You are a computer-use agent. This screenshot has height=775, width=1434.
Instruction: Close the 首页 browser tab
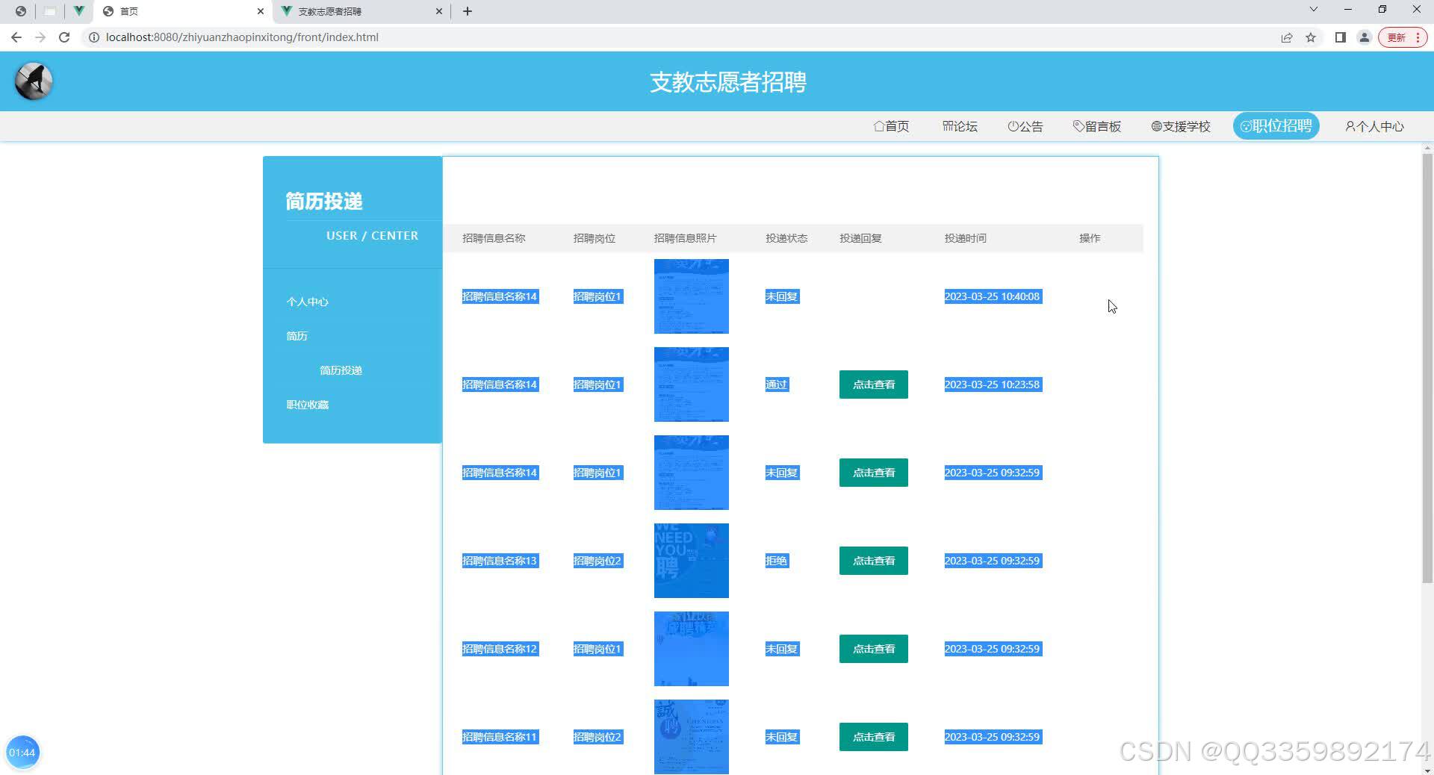pyautogui.click(x=261, y=11)
